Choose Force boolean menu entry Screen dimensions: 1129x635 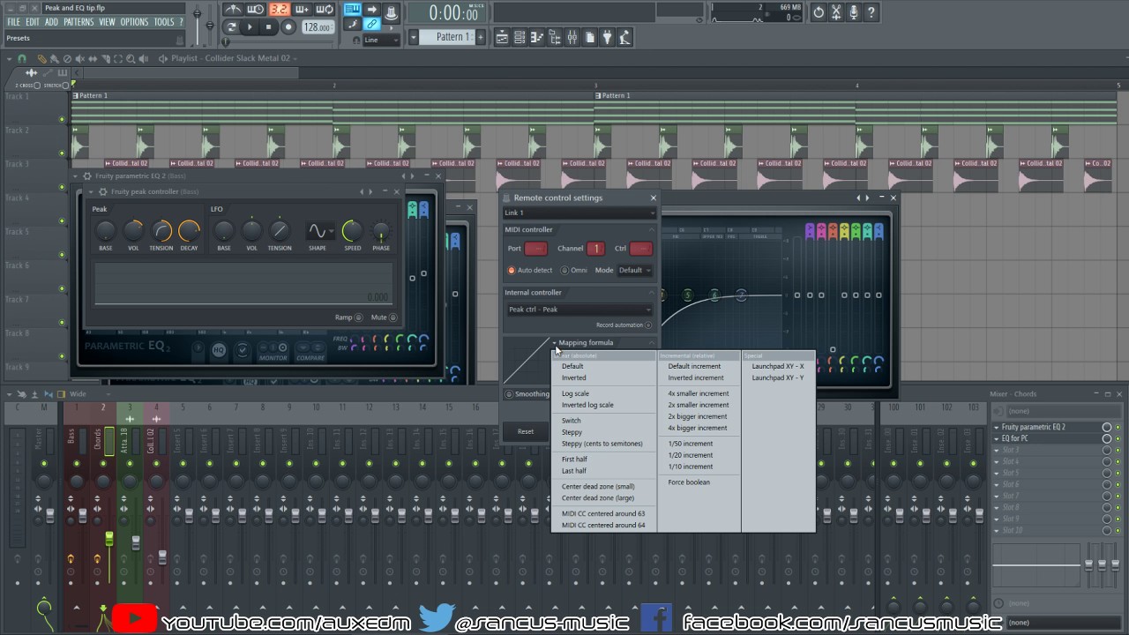point(688,482)
